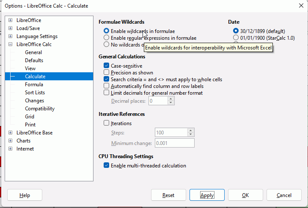The width and height of the screenshot is (308, 208).
Task: Confirm with the OK button
Action: [245, 195]
